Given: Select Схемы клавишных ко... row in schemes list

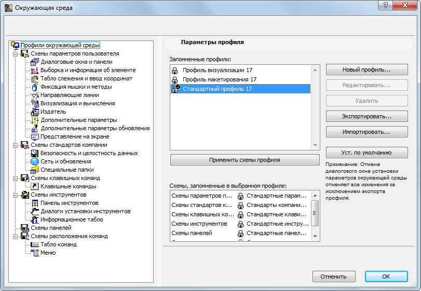Looking at the screenshot, I should (240, 215).
